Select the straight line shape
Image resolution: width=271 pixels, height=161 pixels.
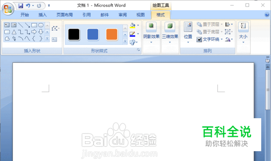click(21, 25)
